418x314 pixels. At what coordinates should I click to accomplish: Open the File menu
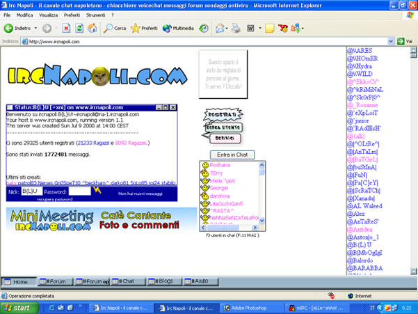pos(7,15)
